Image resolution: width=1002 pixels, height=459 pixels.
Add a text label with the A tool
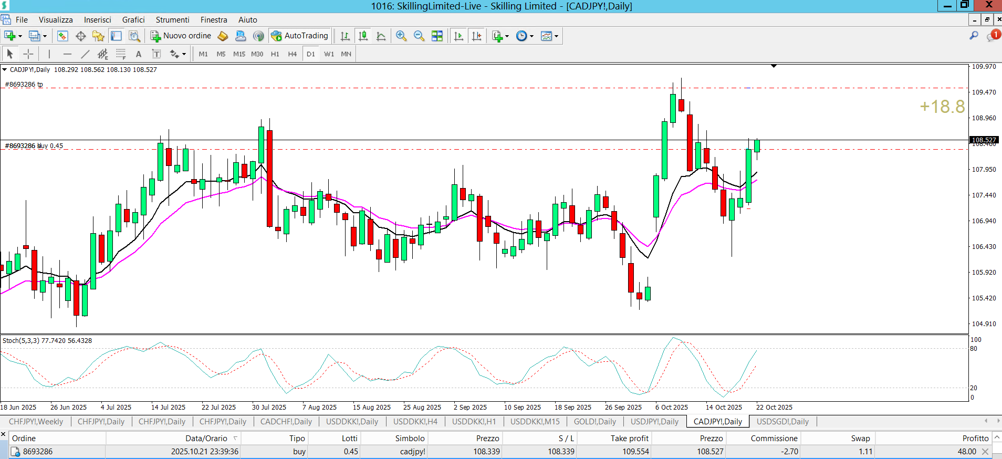[x=139, y=54]
